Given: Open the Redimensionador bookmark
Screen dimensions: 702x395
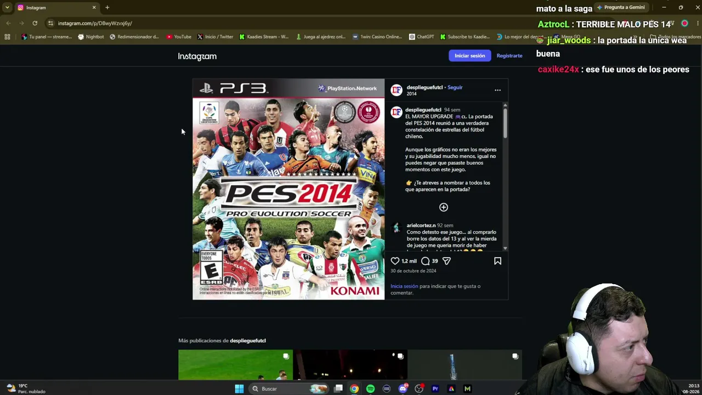Looking at the screenshot, I should click(134, 37).
